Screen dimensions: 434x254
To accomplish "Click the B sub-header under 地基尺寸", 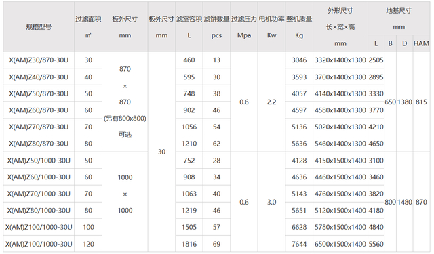I will pos(391,43).
